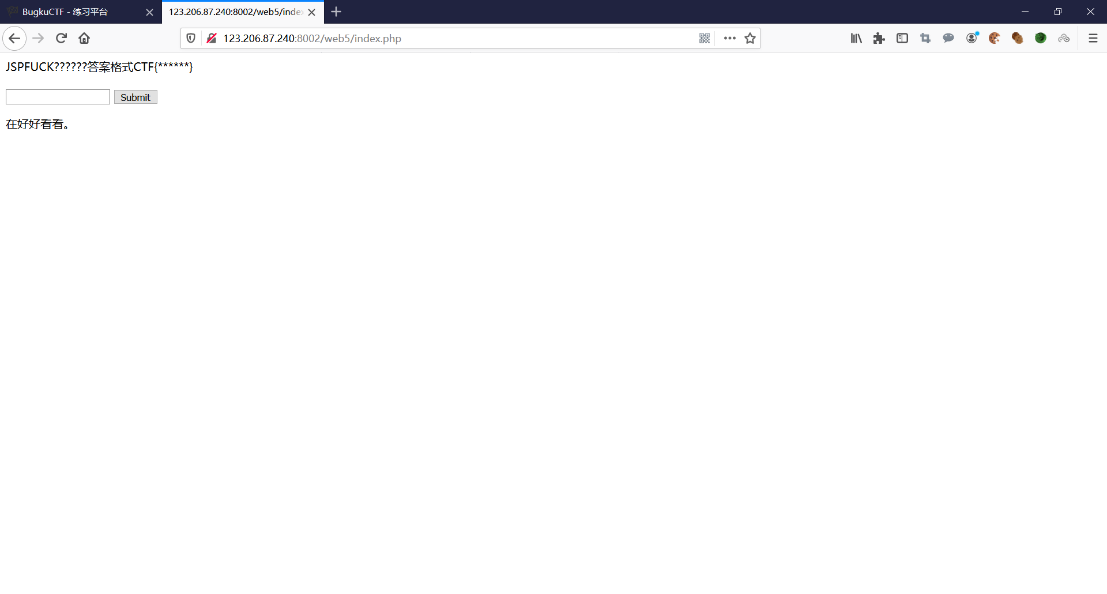Close the 123.206.87.240 web5 tab
Screen dimensions: 1107x594
[312, 12]
